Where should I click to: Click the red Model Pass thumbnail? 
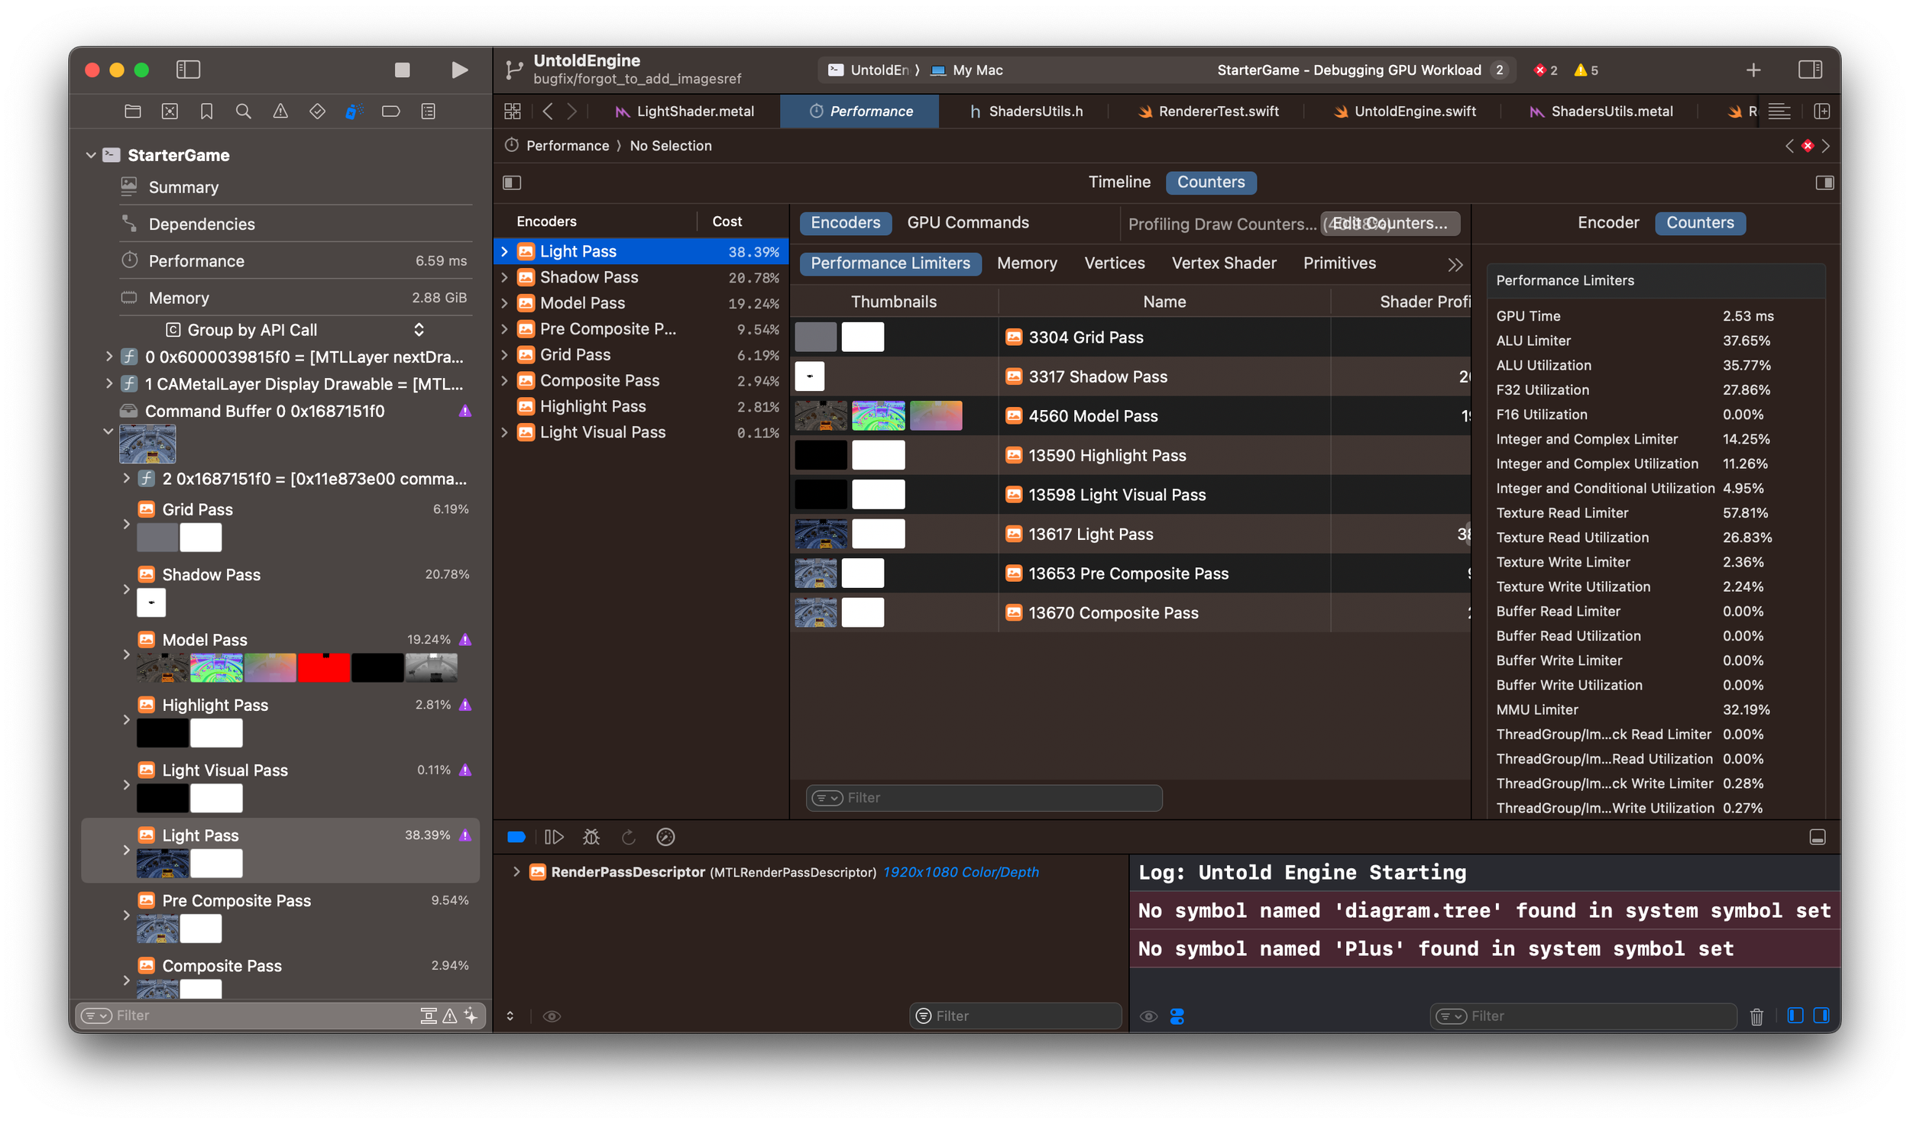pyautogui.click(x=324, y=667)
